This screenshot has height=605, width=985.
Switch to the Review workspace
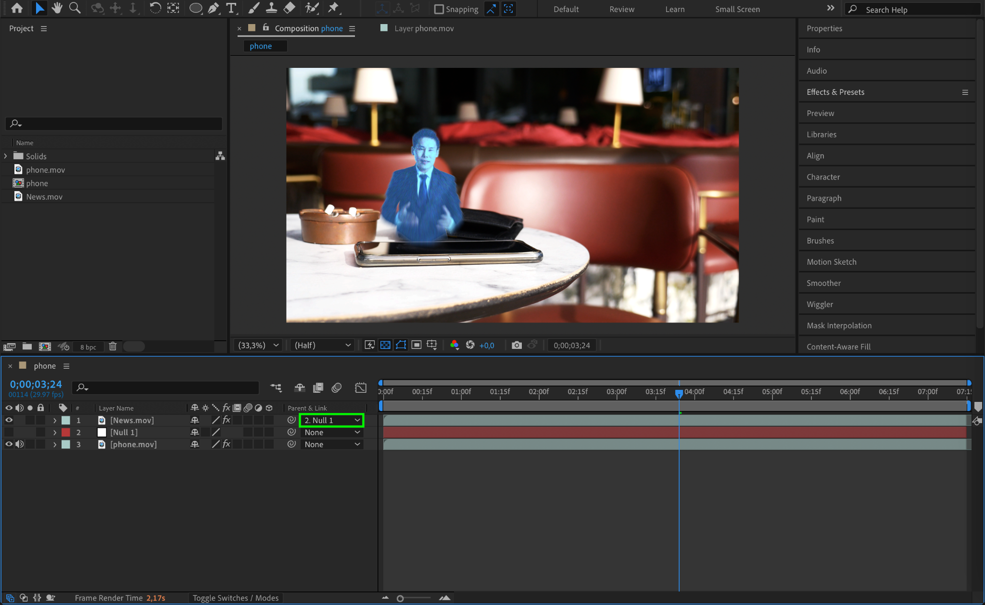[621, 9]
